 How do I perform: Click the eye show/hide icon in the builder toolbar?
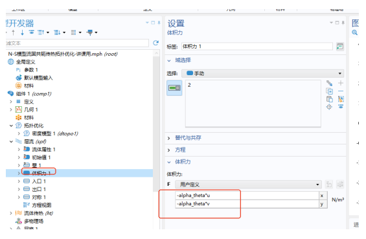(x=31, y=32)
